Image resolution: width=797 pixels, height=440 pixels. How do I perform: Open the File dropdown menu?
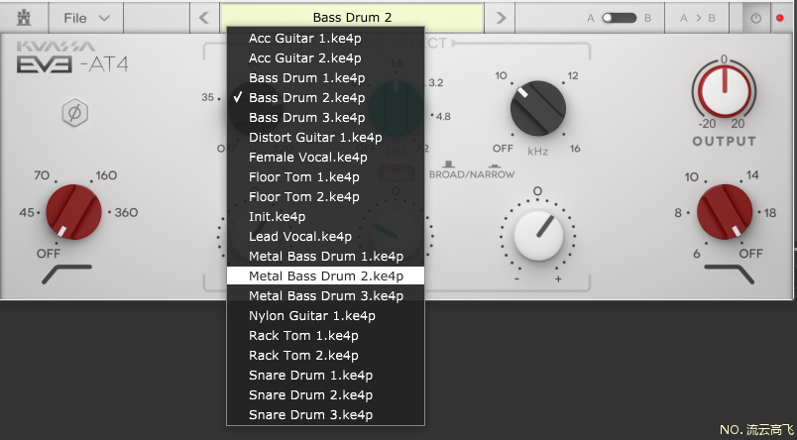(x=86, y=18)
